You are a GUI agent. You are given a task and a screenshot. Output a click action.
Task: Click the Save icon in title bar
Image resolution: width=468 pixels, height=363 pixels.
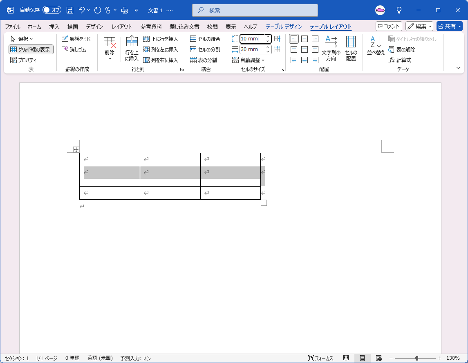pyautogui.click(x=70, y=10)
